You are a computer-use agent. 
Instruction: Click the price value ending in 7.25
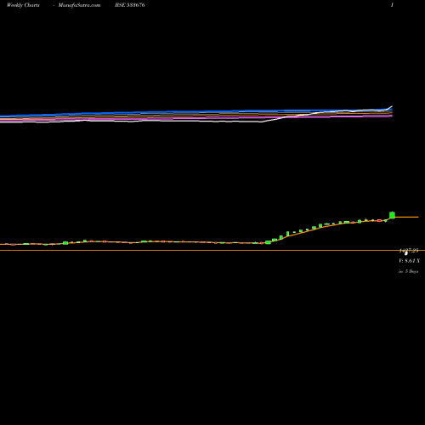(409, 251)
